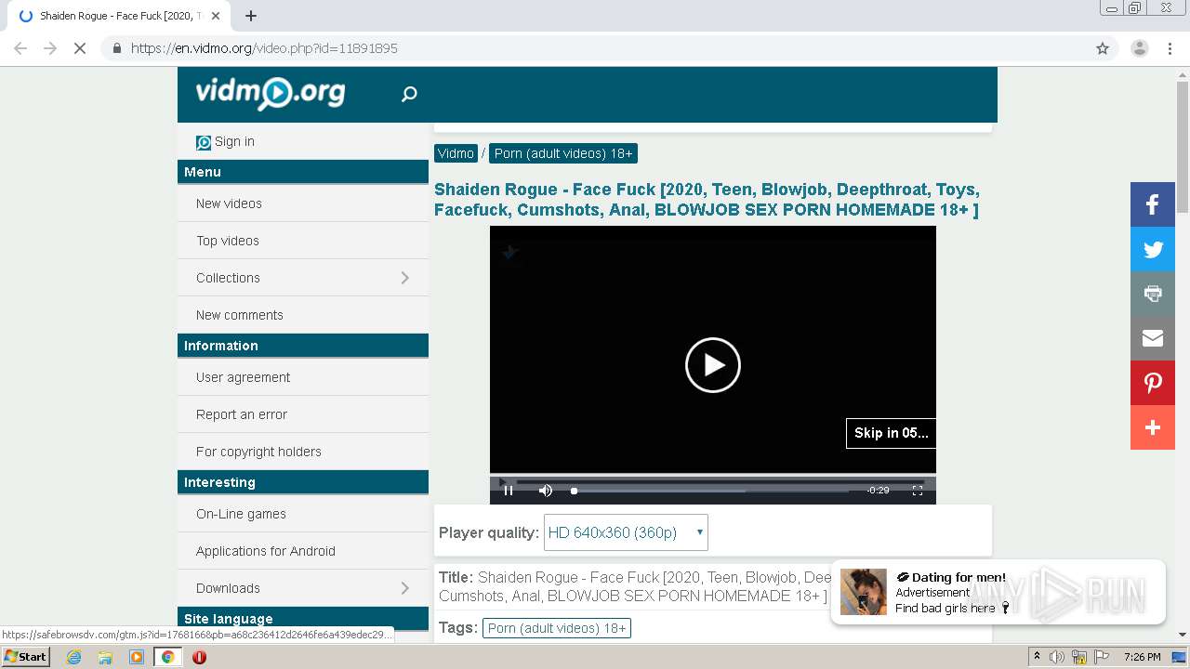Expand the Downloads menu item

tap(303, 588)
